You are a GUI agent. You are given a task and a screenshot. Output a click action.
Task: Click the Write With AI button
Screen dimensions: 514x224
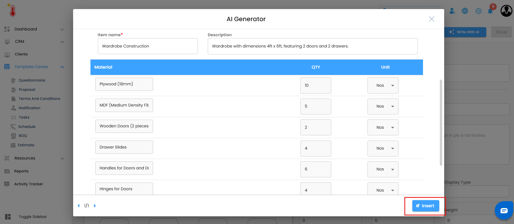(465, 32)
